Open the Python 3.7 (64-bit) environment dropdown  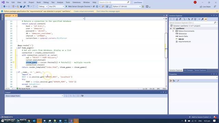click(127, 6)
